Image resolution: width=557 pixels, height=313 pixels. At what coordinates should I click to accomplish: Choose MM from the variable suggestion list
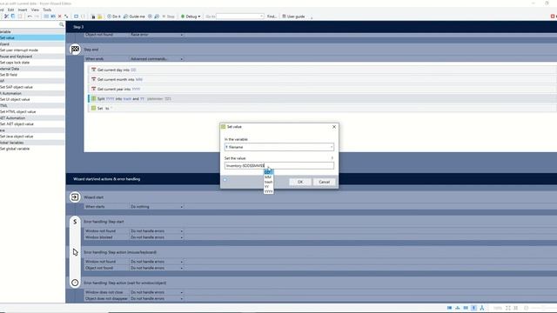coord(268,177)
